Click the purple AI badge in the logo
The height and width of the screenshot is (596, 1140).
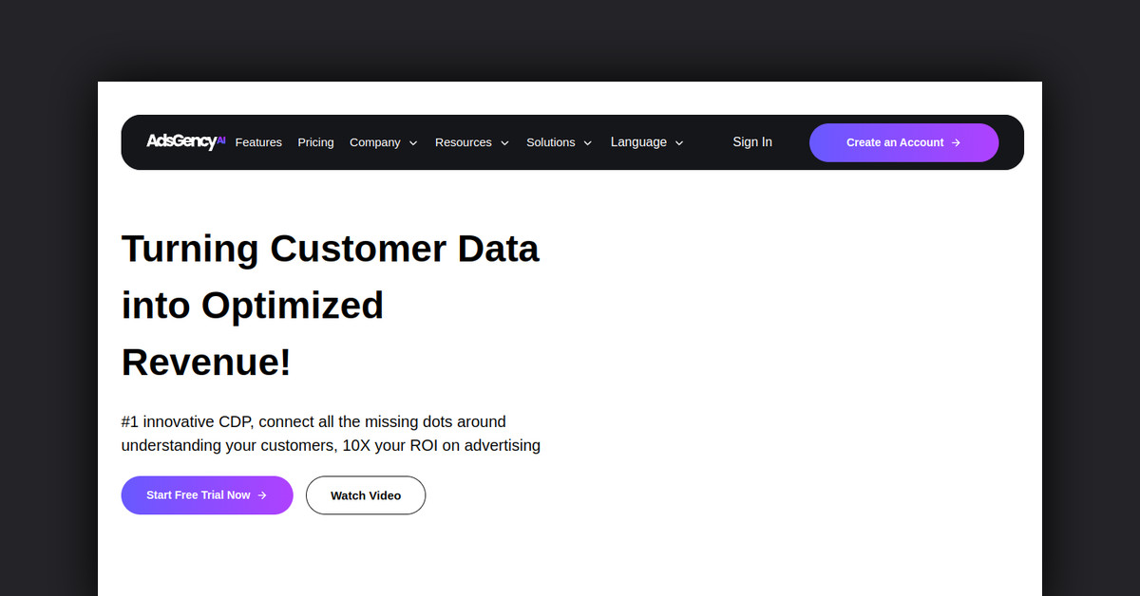pyautogui.click(x=220, y=139)
